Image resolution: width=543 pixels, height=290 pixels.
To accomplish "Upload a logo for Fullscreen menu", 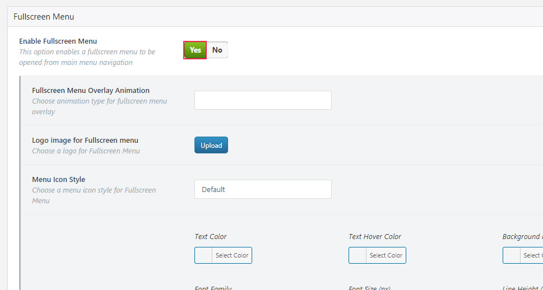I will coord(211,145).
